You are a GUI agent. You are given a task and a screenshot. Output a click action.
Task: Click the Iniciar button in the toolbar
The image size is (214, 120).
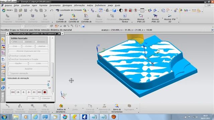[x=7, y=10]
